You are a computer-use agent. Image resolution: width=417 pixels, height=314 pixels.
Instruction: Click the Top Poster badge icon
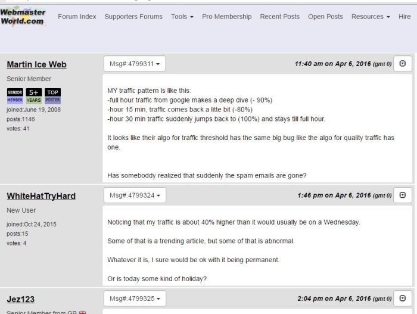(53, 96)
